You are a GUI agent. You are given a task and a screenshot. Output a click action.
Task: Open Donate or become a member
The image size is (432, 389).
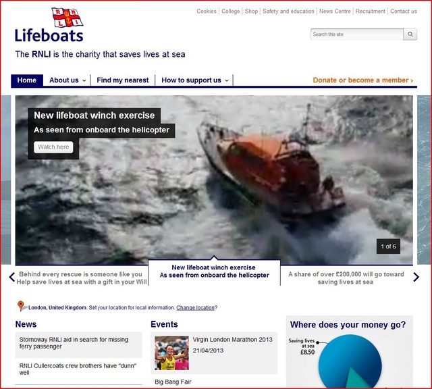click(362, 80)
